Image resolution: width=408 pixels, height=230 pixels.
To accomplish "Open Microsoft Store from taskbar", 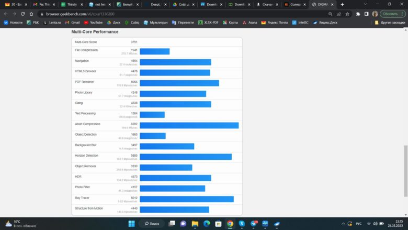I will pos(218,224).
